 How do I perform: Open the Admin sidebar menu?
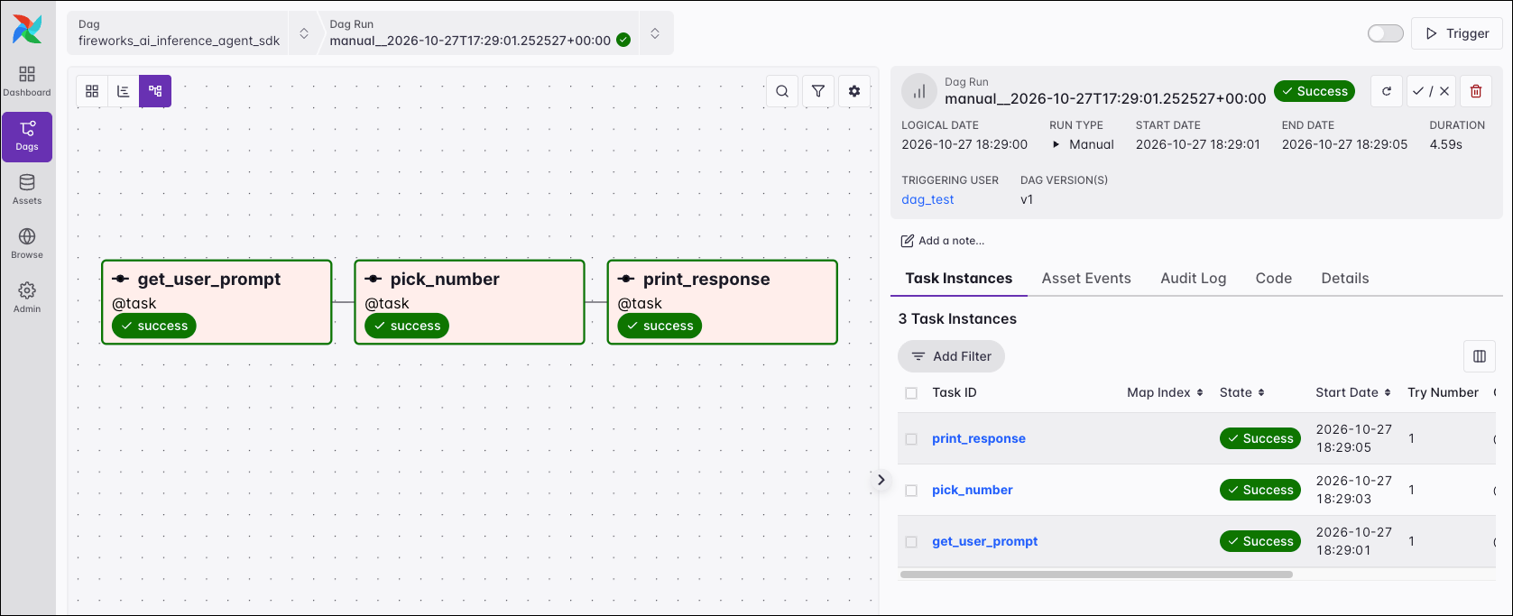click(27, 298)
